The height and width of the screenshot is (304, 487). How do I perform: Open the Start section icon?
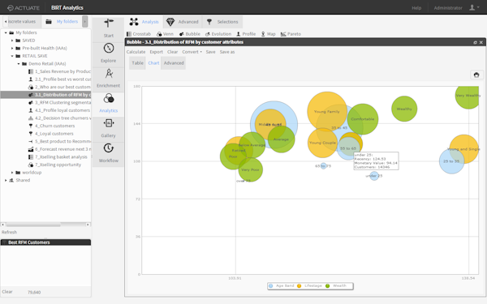click(x=109, y=24)
